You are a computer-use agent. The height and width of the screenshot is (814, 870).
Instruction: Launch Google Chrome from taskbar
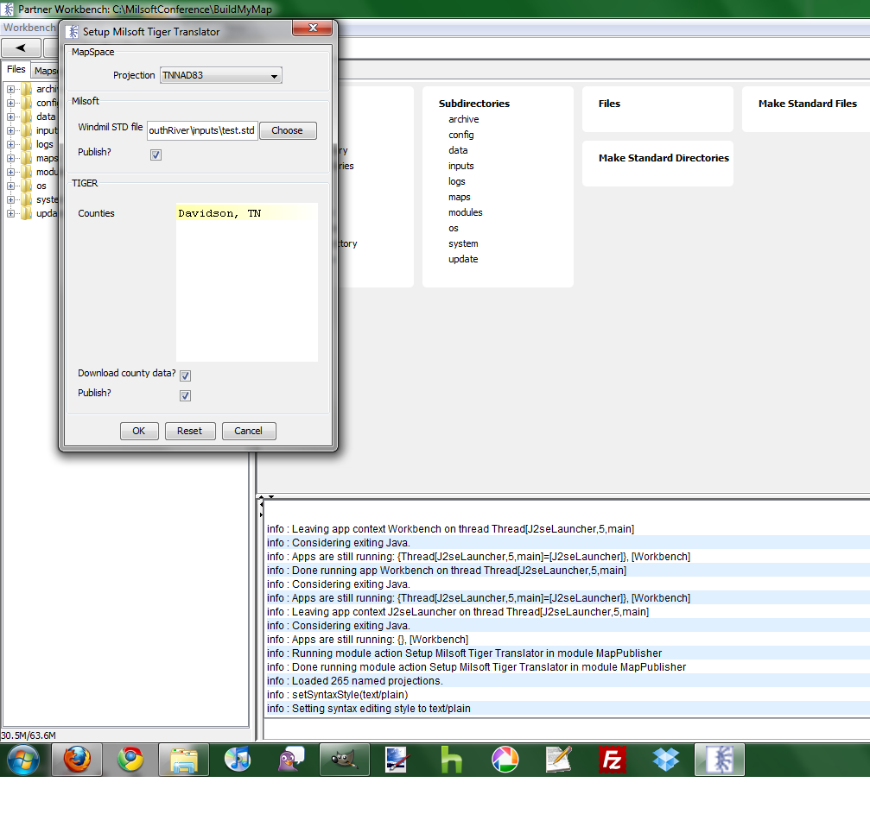(x=130, y=759)
